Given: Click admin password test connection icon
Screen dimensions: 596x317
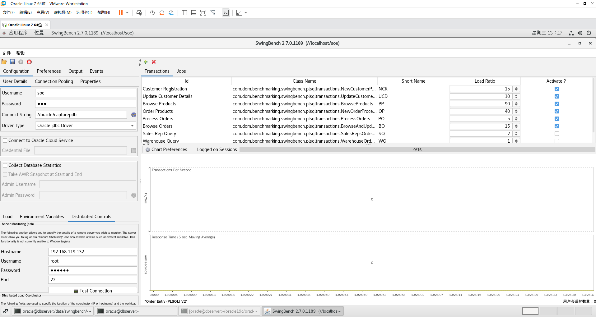Looking at the screenshot, I should point(134,195).
